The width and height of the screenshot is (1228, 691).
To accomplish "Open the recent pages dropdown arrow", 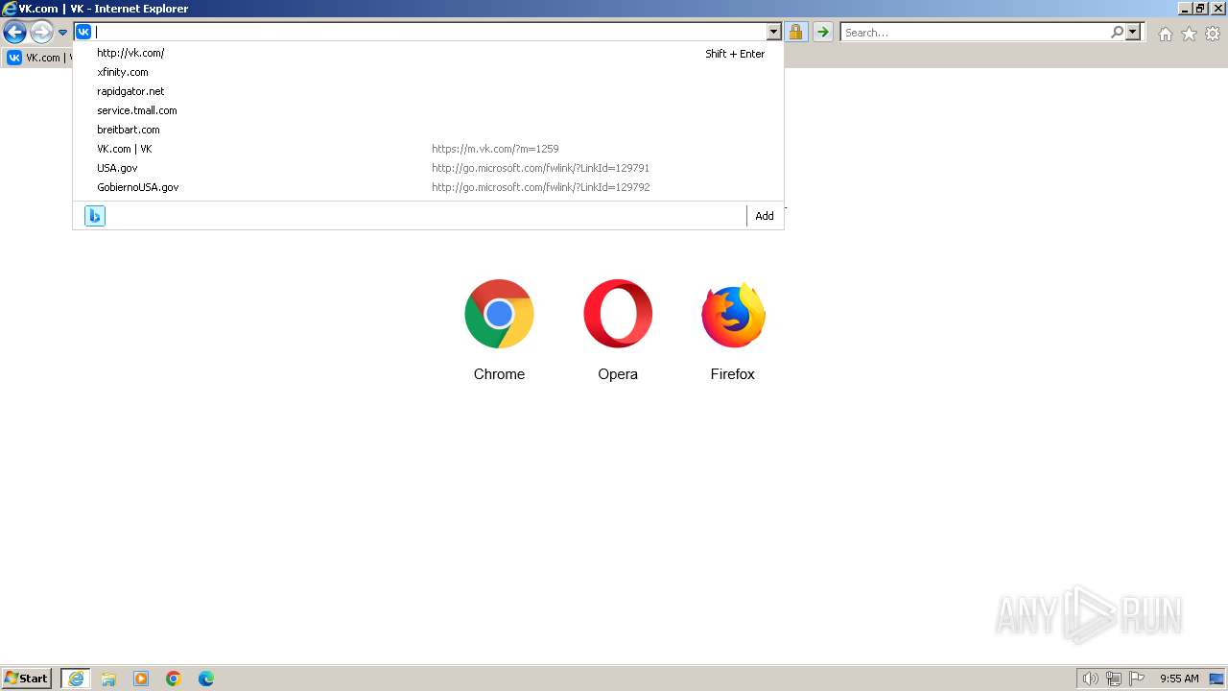I will point(62,33).
